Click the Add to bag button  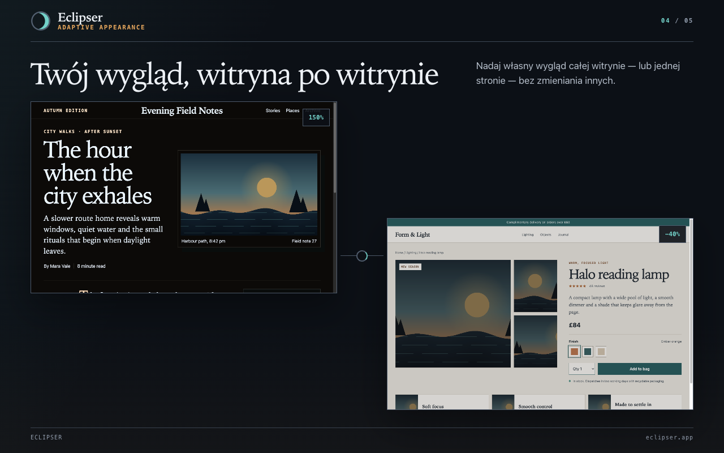coord(639,369)
